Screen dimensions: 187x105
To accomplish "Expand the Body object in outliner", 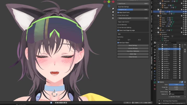I will [158, 12].
